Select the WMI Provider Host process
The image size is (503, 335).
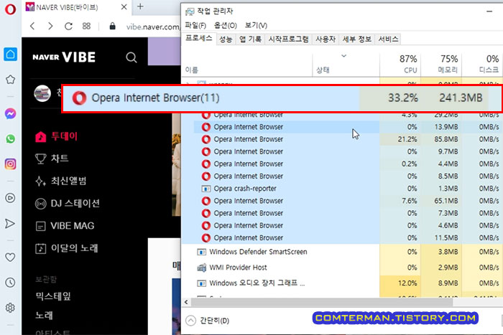pos(341,268)
